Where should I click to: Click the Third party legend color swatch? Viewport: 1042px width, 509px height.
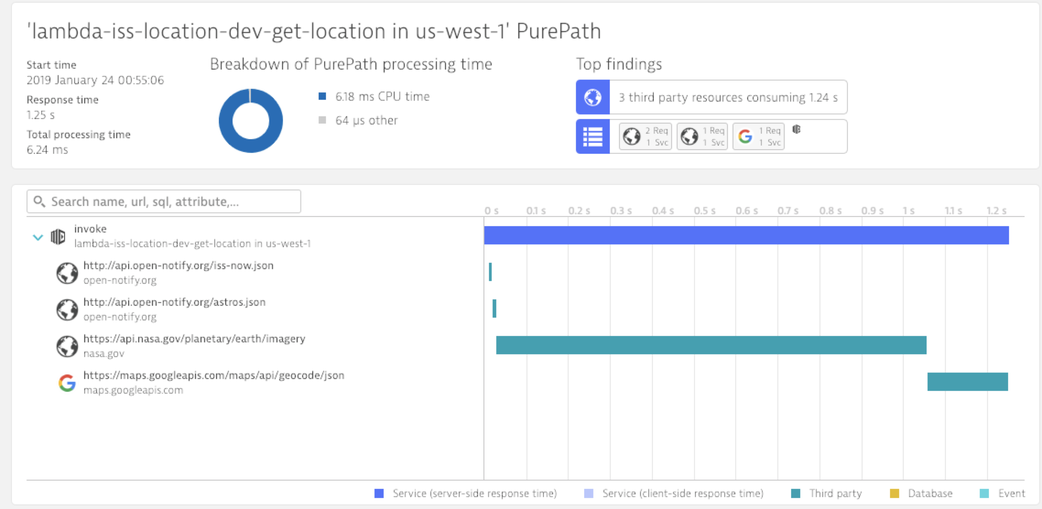[x=796, y=493]
